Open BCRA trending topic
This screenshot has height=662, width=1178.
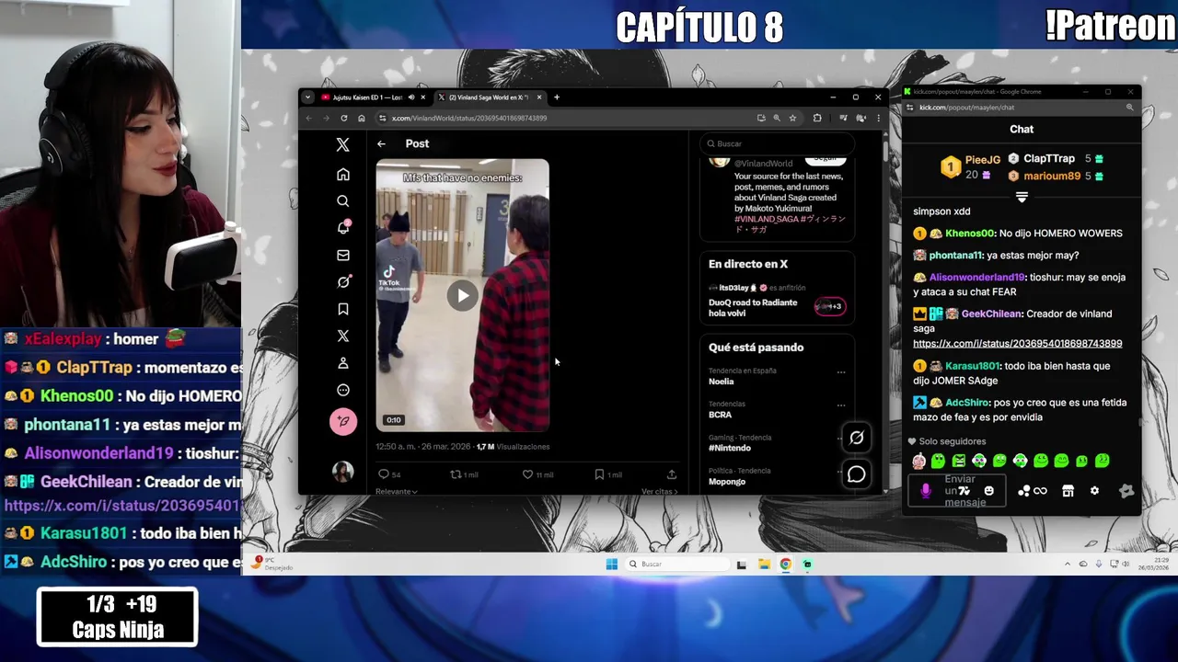click(720, 415)
